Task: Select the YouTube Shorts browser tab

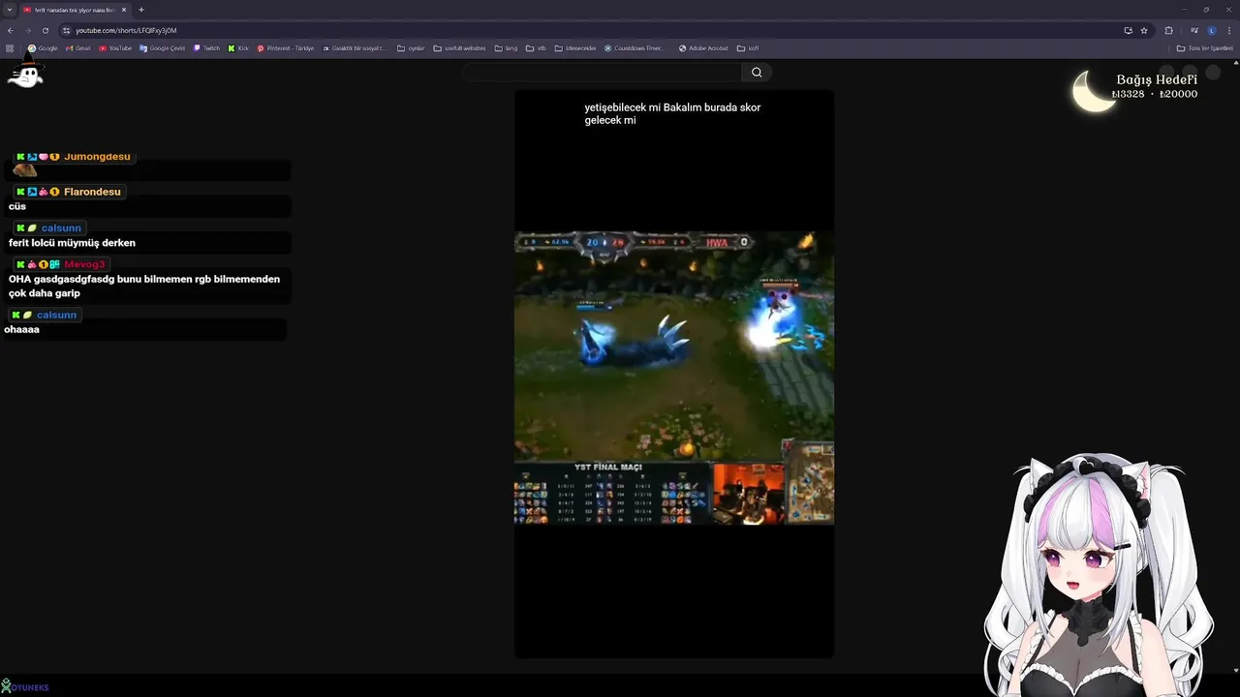Action: (x=74, y=10)
